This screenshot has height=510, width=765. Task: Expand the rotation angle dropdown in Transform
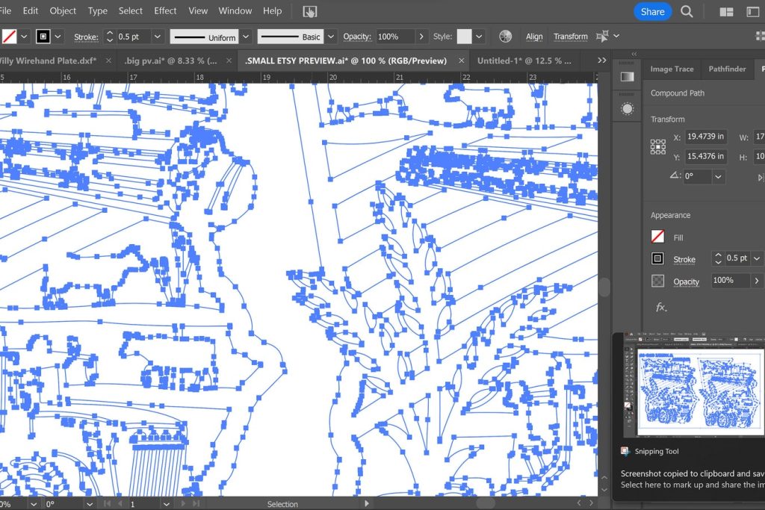718,177
